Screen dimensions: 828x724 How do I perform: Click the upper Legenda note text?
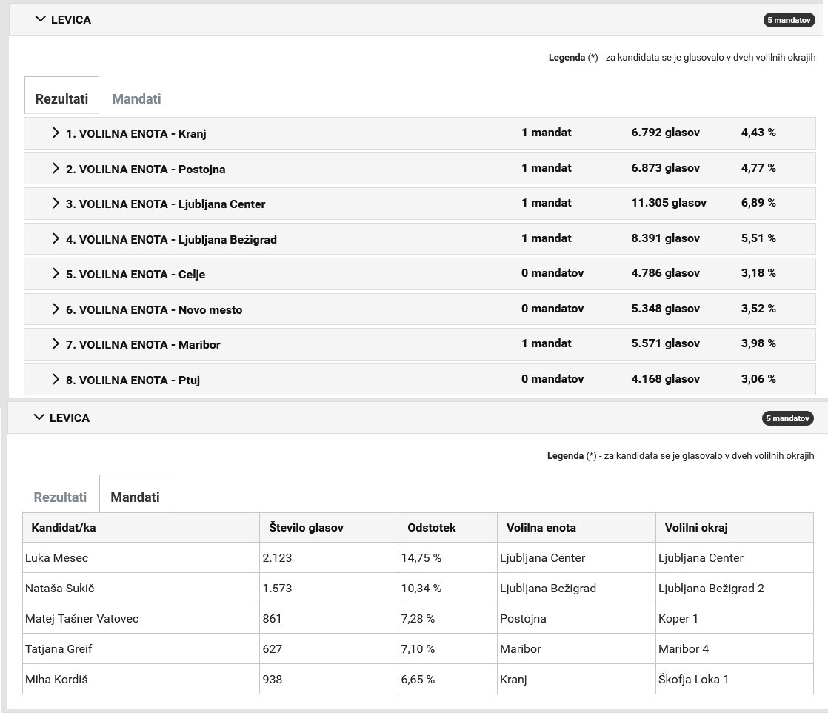[681, 58]
